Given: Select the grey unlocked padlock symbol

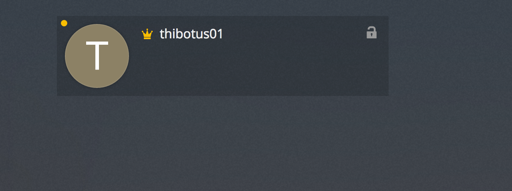Looking at the screenshot, I should pos(371,32).
